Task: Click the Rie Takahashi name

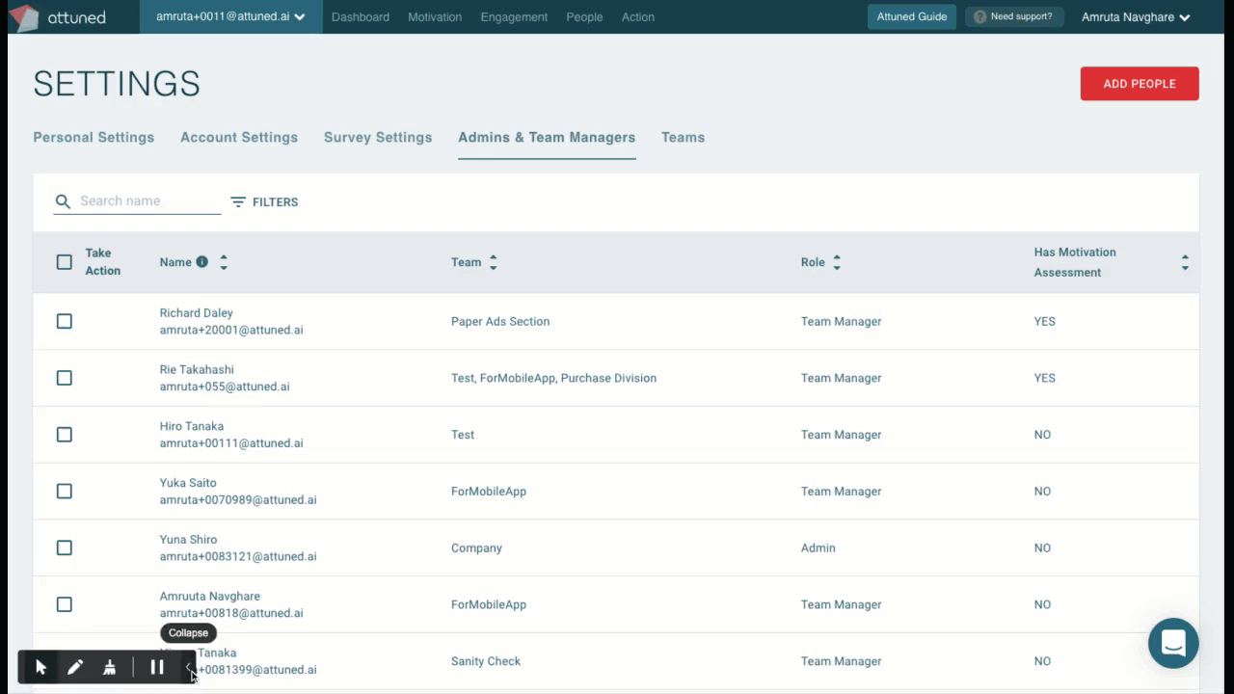Action: pos(197,370)
